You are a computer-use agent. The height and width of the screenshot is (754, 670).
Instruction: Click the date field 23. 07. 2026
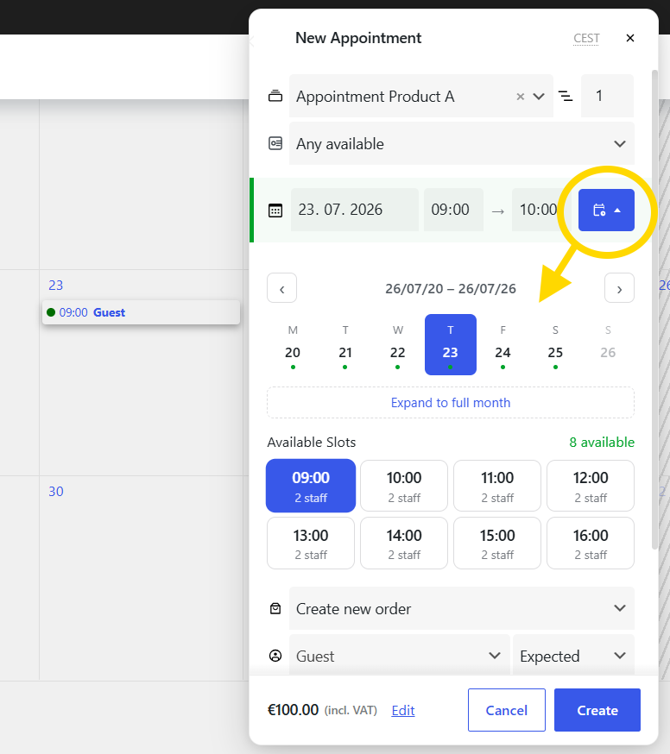pyautogui.click(x=354, y=210)
